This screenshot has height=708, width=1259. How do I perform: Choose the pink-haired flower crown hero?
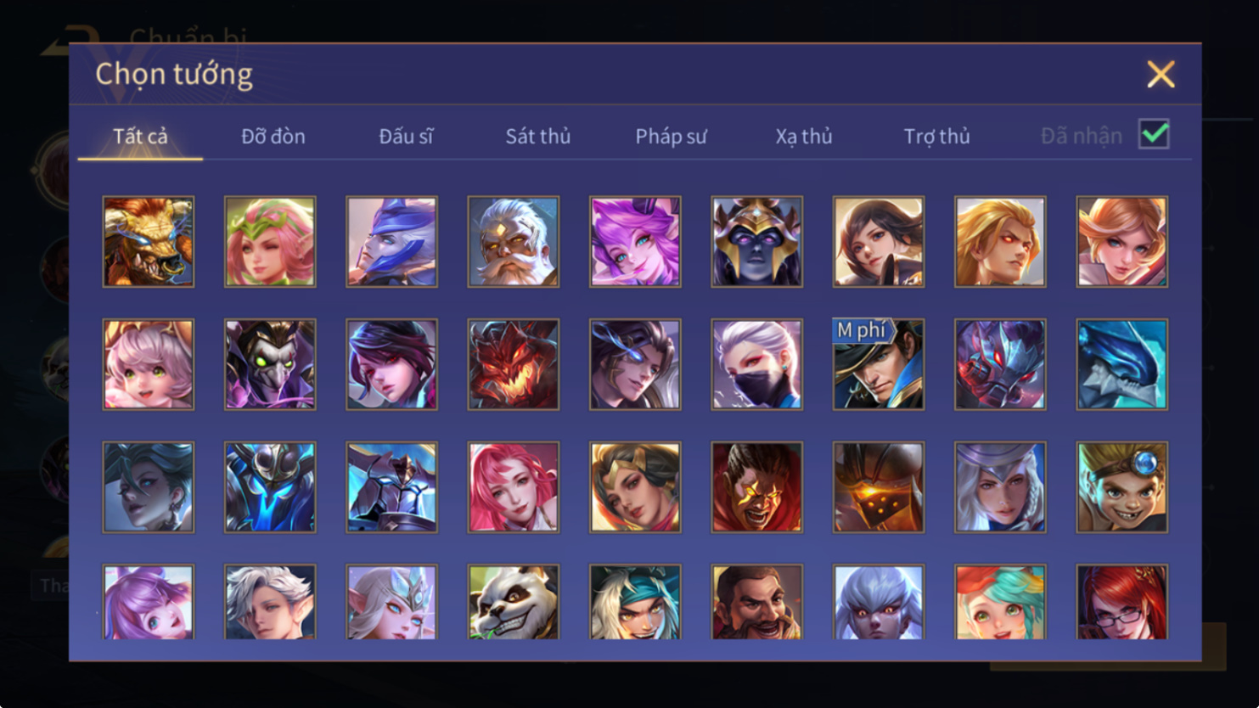coord(270,242)
